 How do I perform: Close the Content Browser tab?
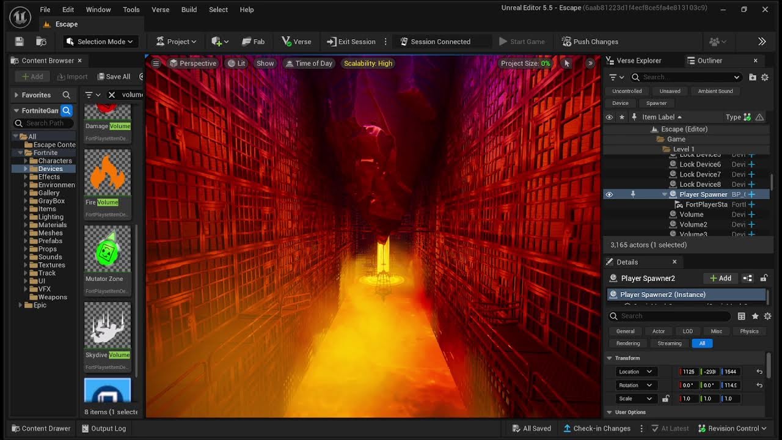(x=79, y=61)
